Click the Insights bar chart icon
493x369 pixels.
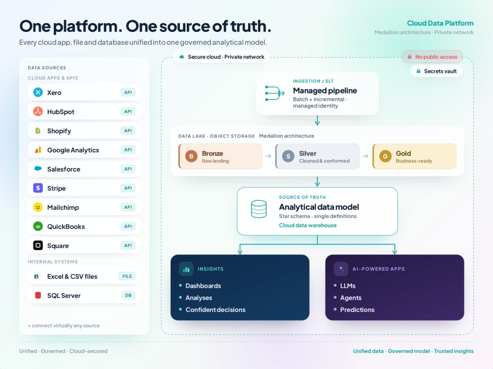point(186,269)
